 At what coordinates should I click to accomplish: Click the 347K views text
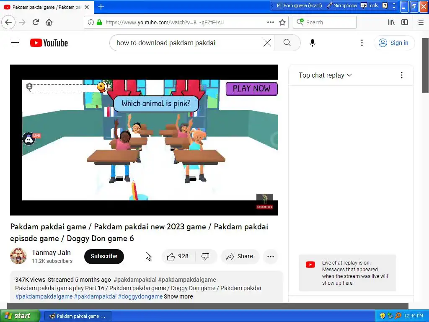(30, 280)
